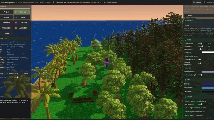Screen dimensions: 214x120
Task: Click the Sky, horizon colour swatch
Action: 208,88
